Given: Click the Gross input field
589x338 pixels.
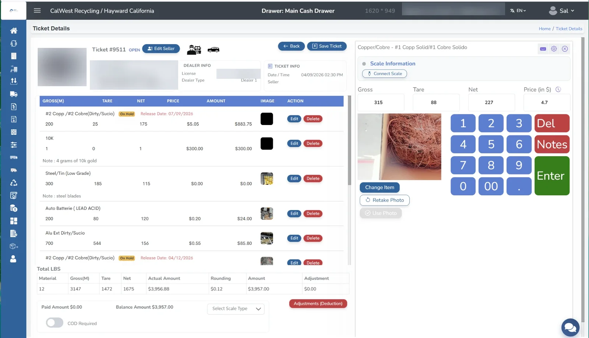Looking at the screenshot, I should click(381, 102).
